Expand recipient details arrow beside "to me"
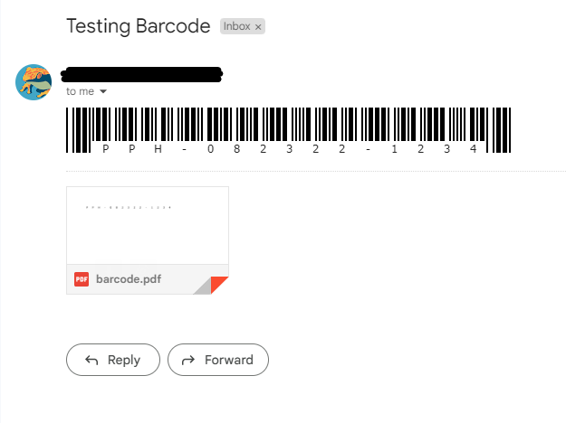Viewport: 566px width, 423px height. [x=103, y=91]
